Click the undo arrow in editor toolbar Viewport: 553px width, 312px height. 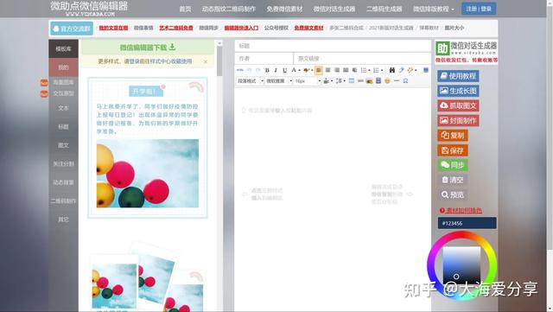[250, 70]
